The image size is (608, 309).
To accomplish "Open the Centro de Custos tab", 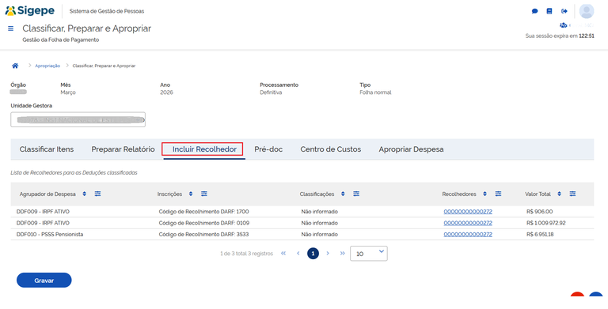I will (331, 149).
